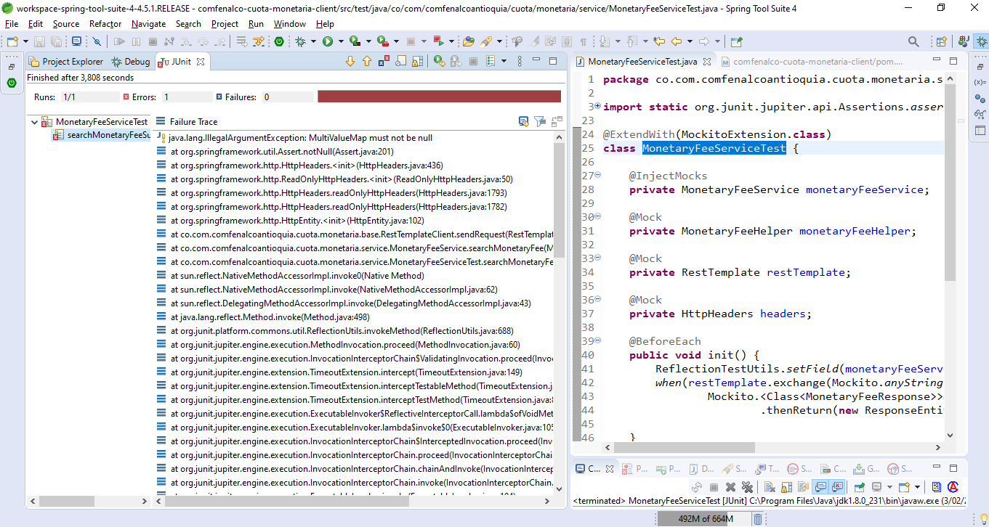Open the Navigate menu
Screen dimensions: 989x527
(148, 24)
